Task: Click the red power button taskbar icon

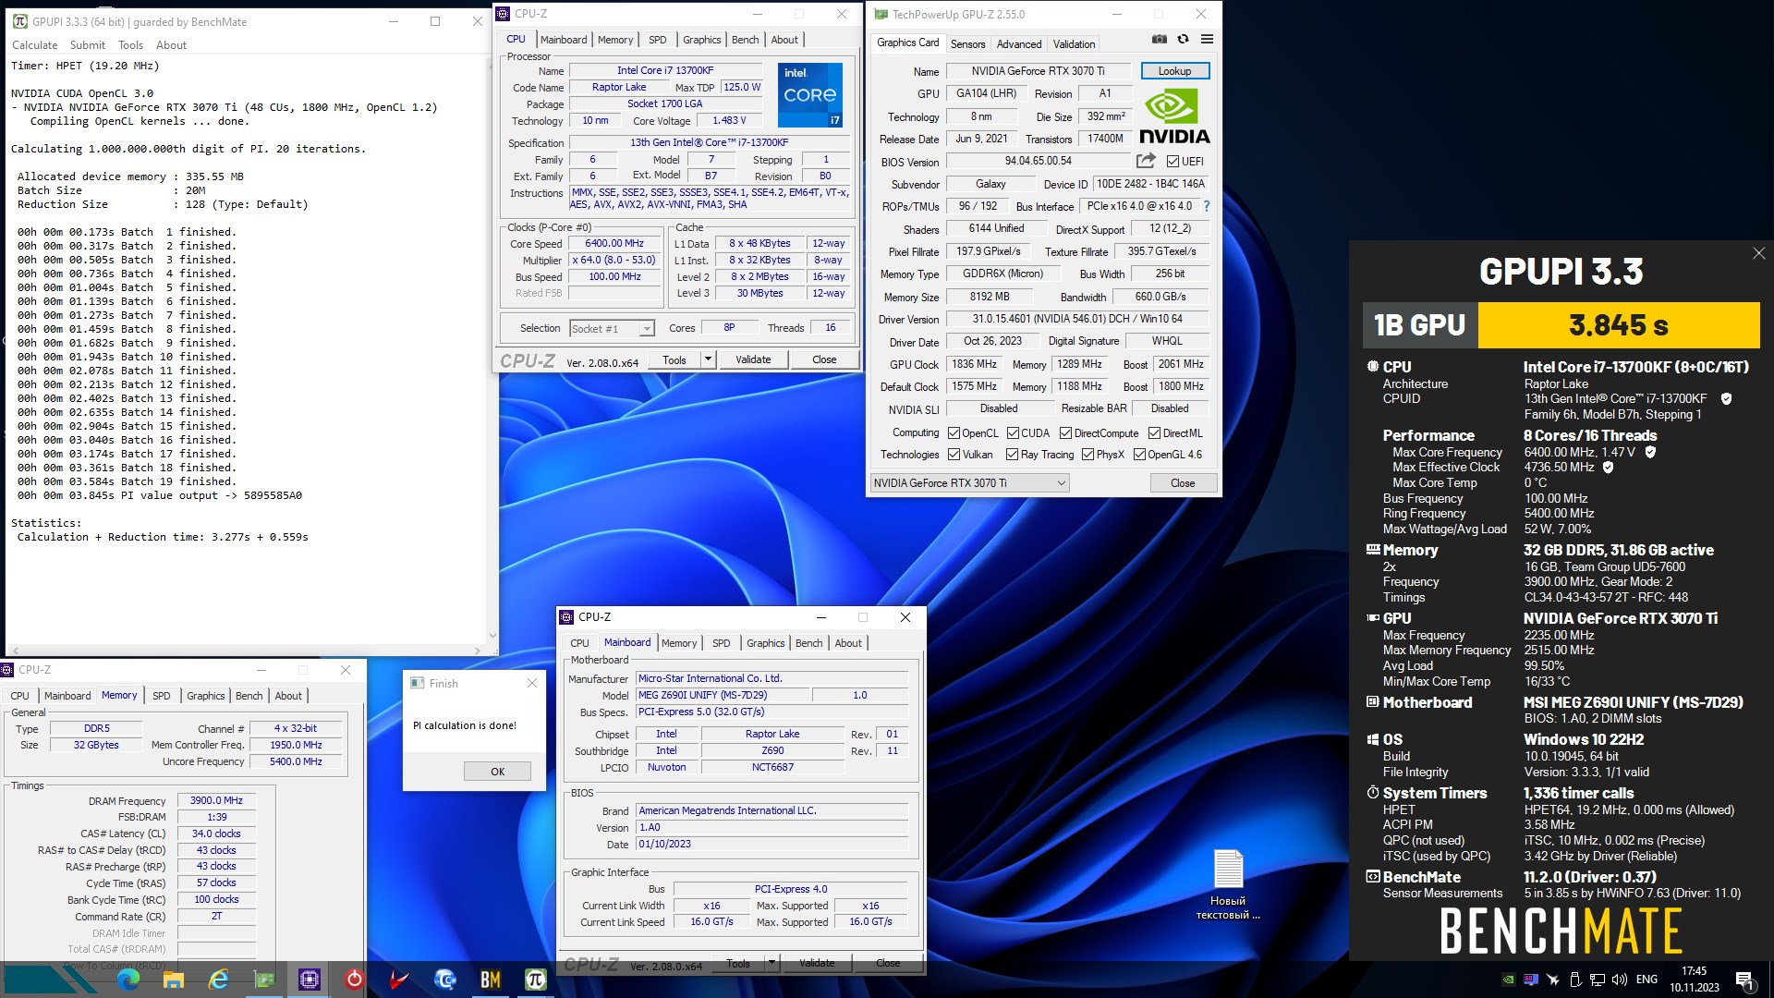Action: [x=354, y=980]
